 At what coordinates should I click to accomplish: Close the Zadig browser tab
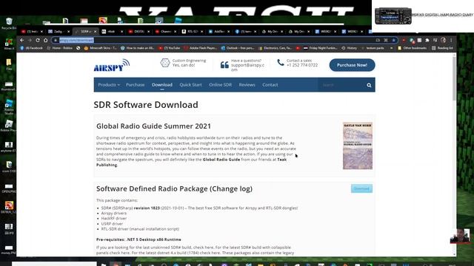click(68, 31)
